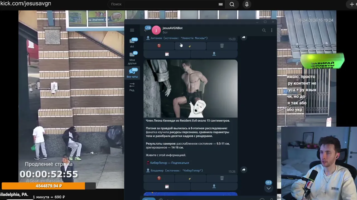Forward the 15:23 Антонов message

pos(243,37)
